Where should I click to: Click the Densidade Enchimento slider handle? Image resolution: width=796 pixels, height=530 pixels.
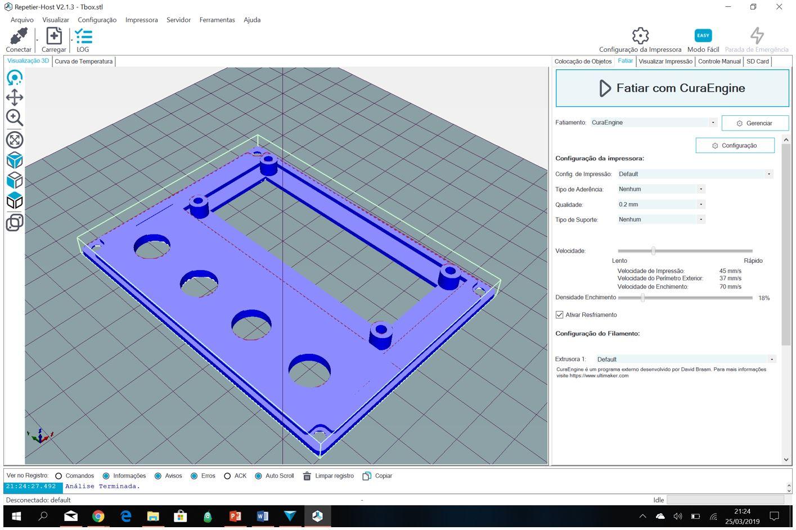[642, 298]
